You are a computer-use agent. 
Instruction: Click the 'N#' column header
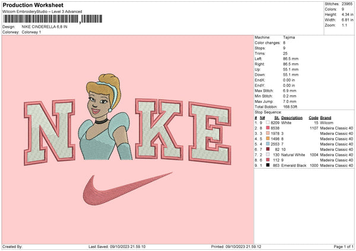(262, 118)
